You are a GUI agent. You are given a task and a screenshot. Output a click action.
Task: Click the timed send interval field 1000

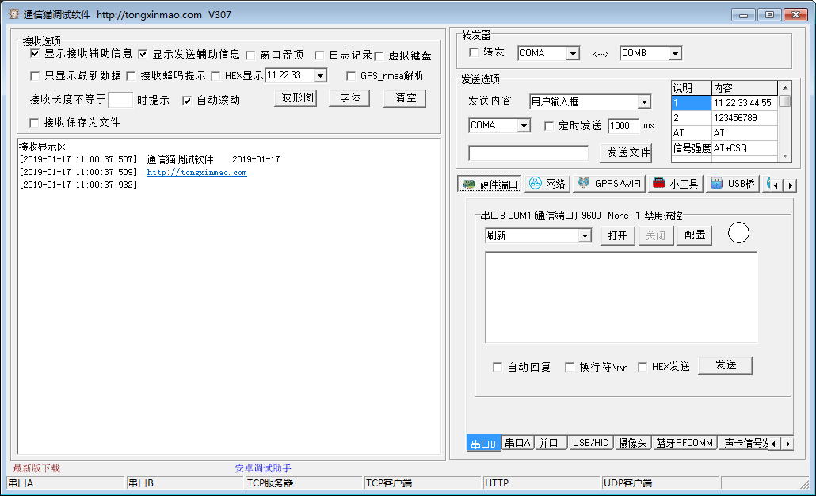(623, 126)
